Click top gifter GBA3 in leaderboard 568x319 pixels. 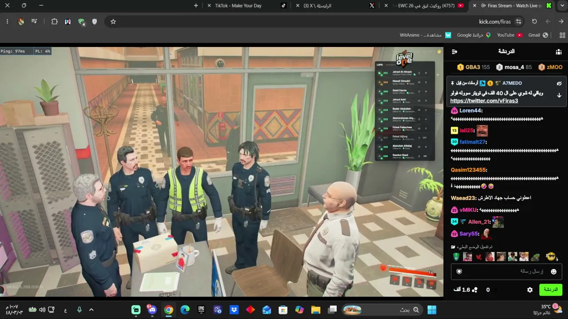pos(473,67)
